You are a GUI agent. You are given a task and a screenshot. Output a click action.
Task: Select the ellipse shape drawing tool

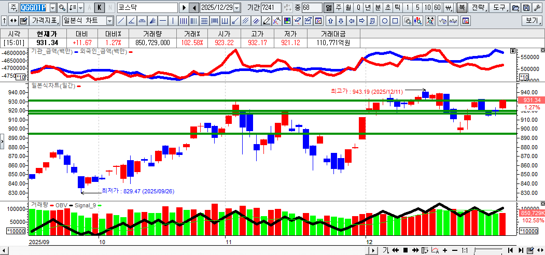point(385,21)
